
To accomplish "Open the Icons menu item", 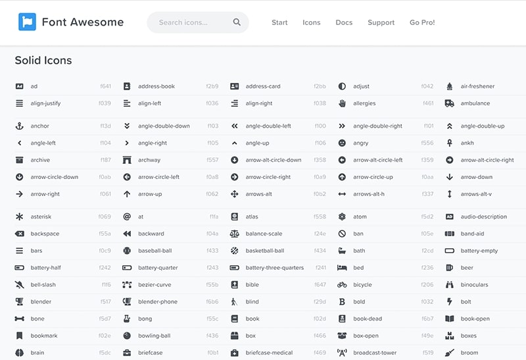I will (311, 22).
